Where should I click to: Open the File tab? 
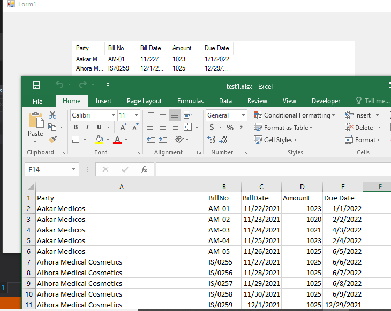(37, 101)
